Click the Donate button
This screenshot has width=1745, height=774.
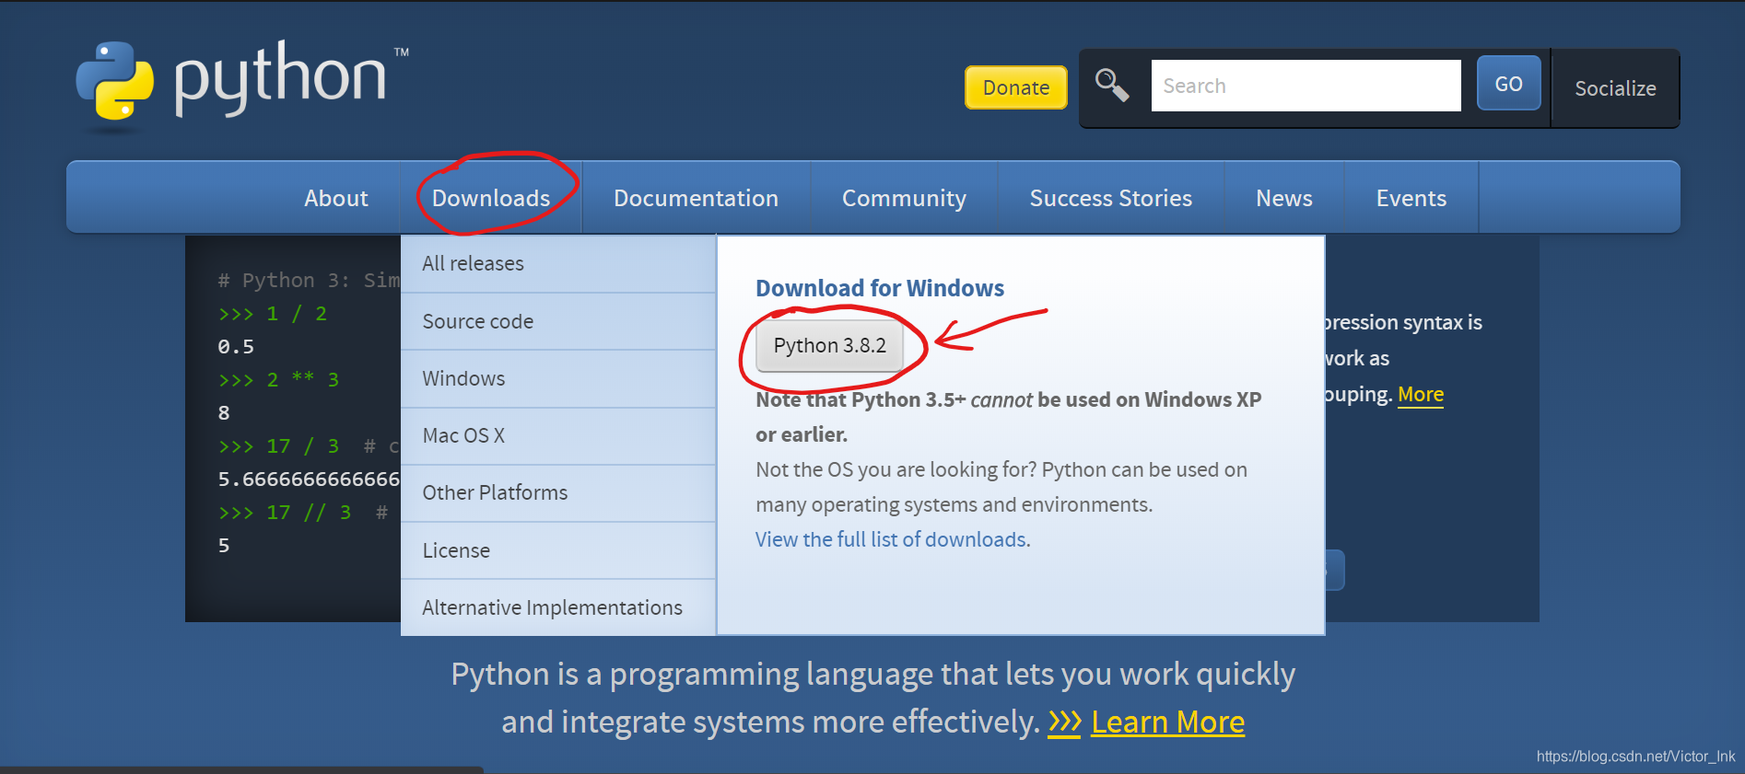pos(1016,87)
